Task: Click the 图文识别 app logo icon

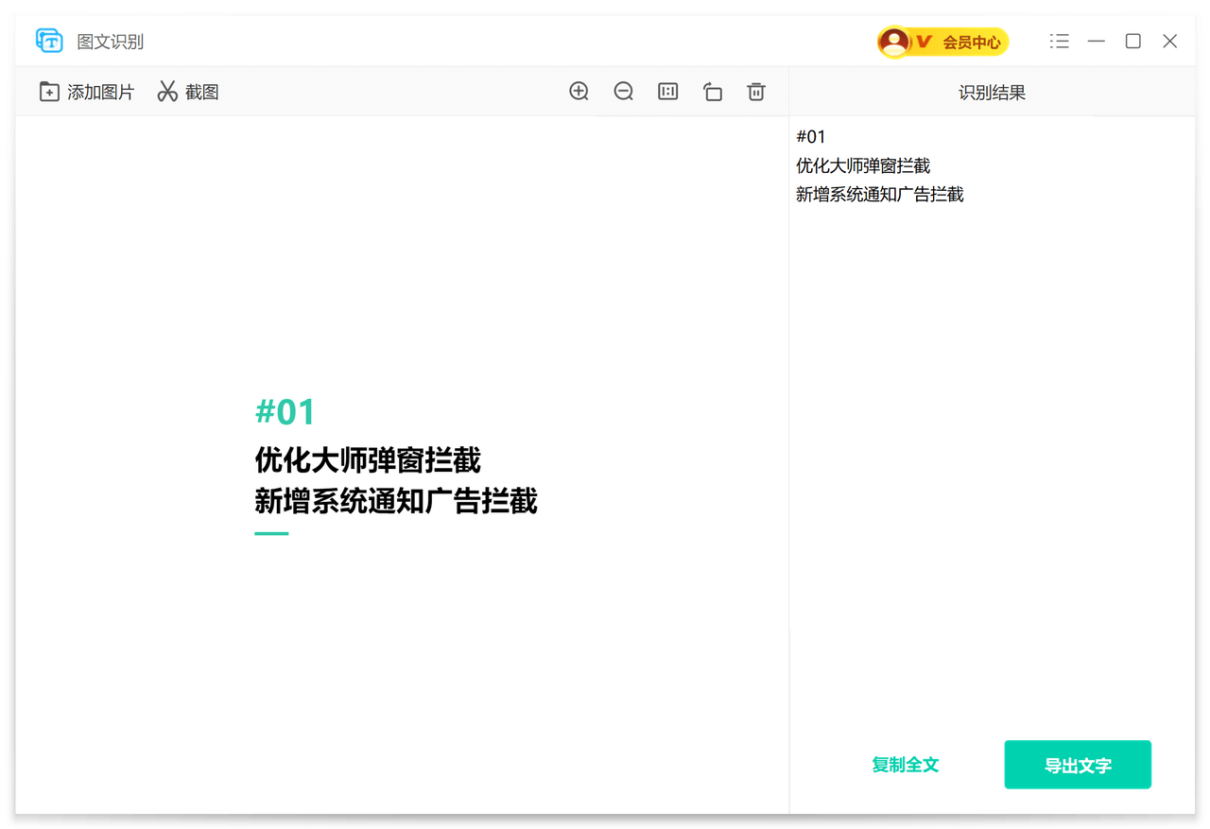Action: (x=49, y=41)
